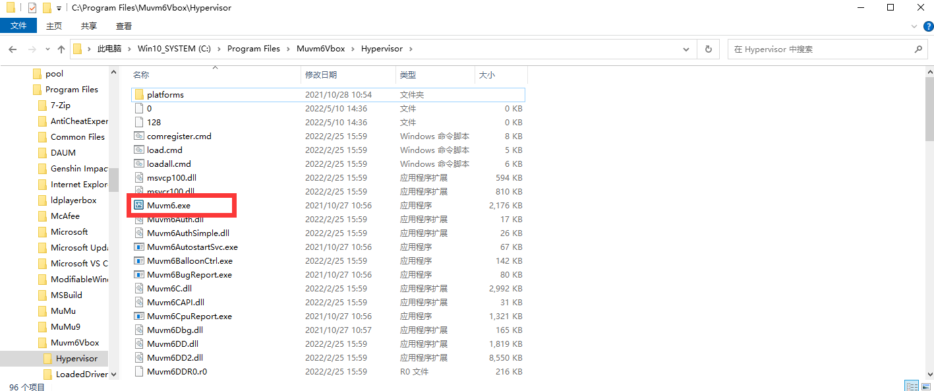Click Win10_SYSTEM (C:) breadcrumb
The width and height of the screenshot is (934, 391).
174,49
